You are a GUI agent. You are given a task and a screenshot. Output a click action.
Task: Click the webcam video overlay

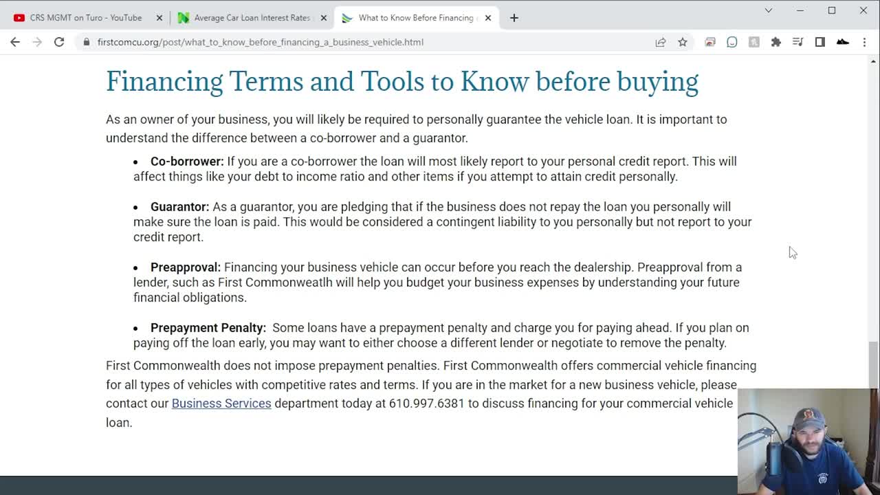coord(808,441)
